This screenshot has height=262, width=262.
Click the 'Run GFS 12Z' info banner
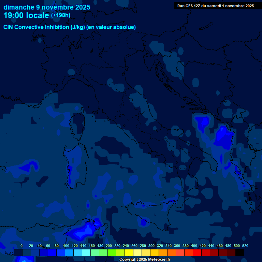pos(215,6)
